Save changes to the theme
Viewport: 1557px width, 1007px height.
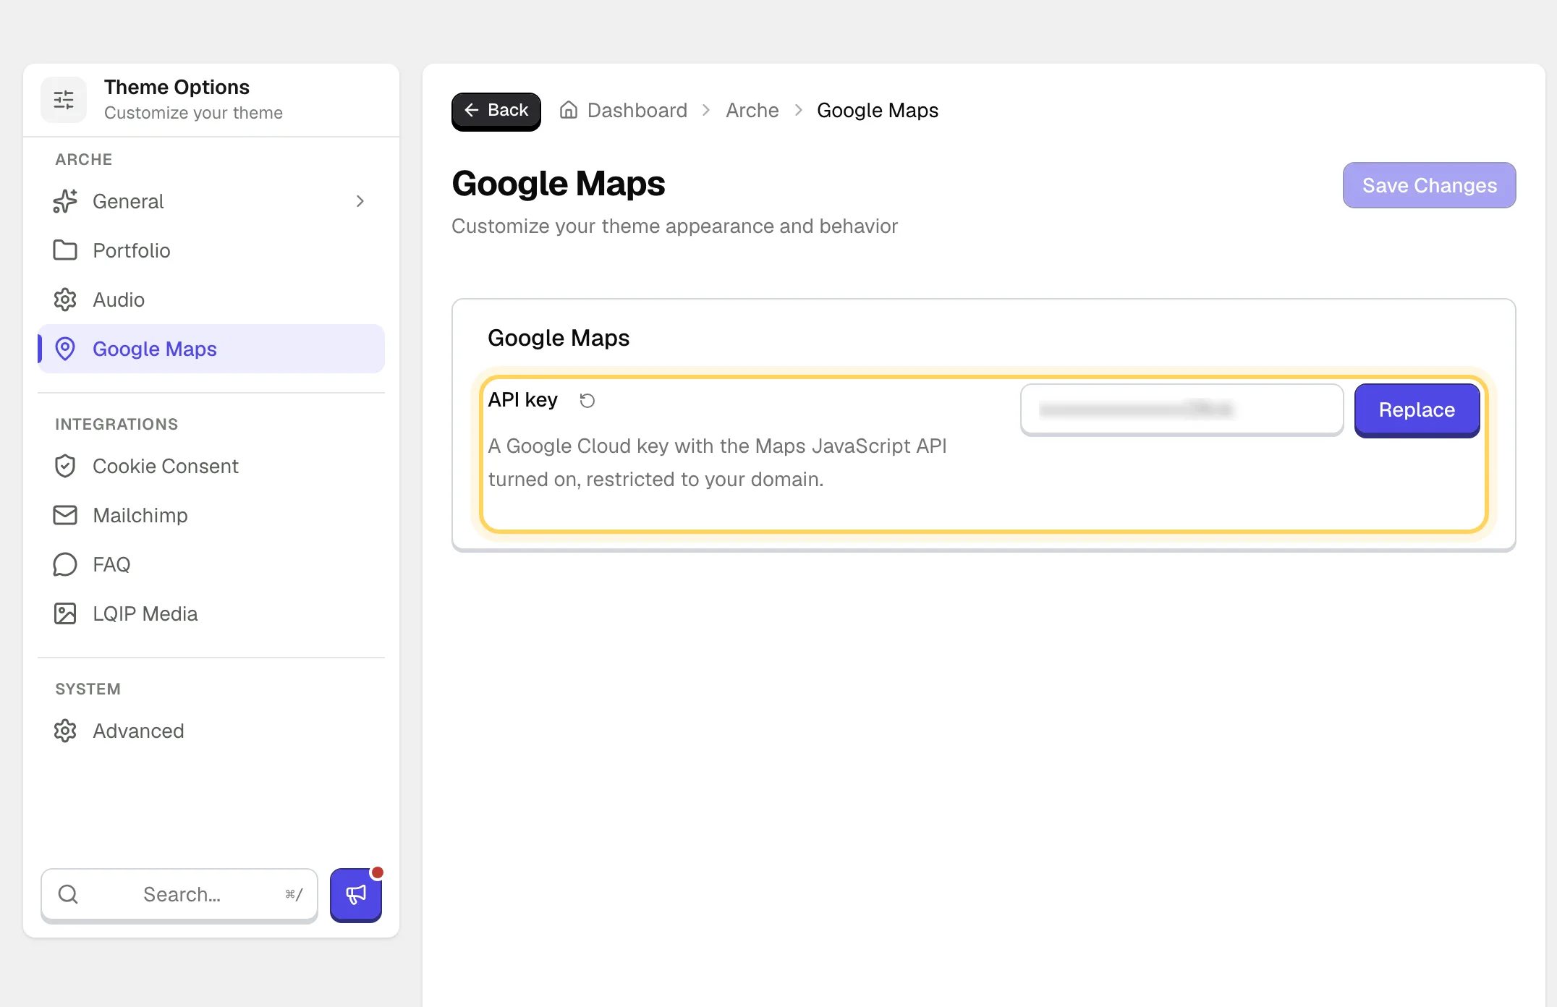1430,185
